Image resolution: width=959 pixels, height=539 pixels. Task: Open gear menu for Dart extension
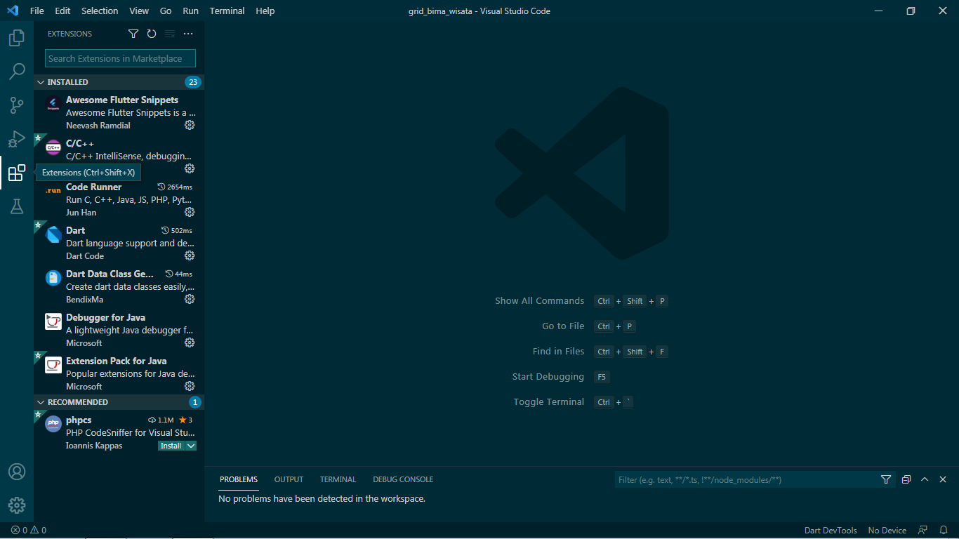coord(190,255)
